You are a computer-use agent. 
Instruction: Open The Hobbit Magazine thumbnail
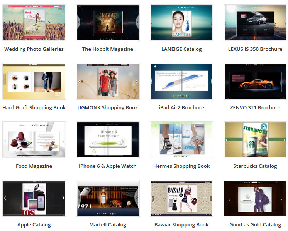click(x=108, y=23)
